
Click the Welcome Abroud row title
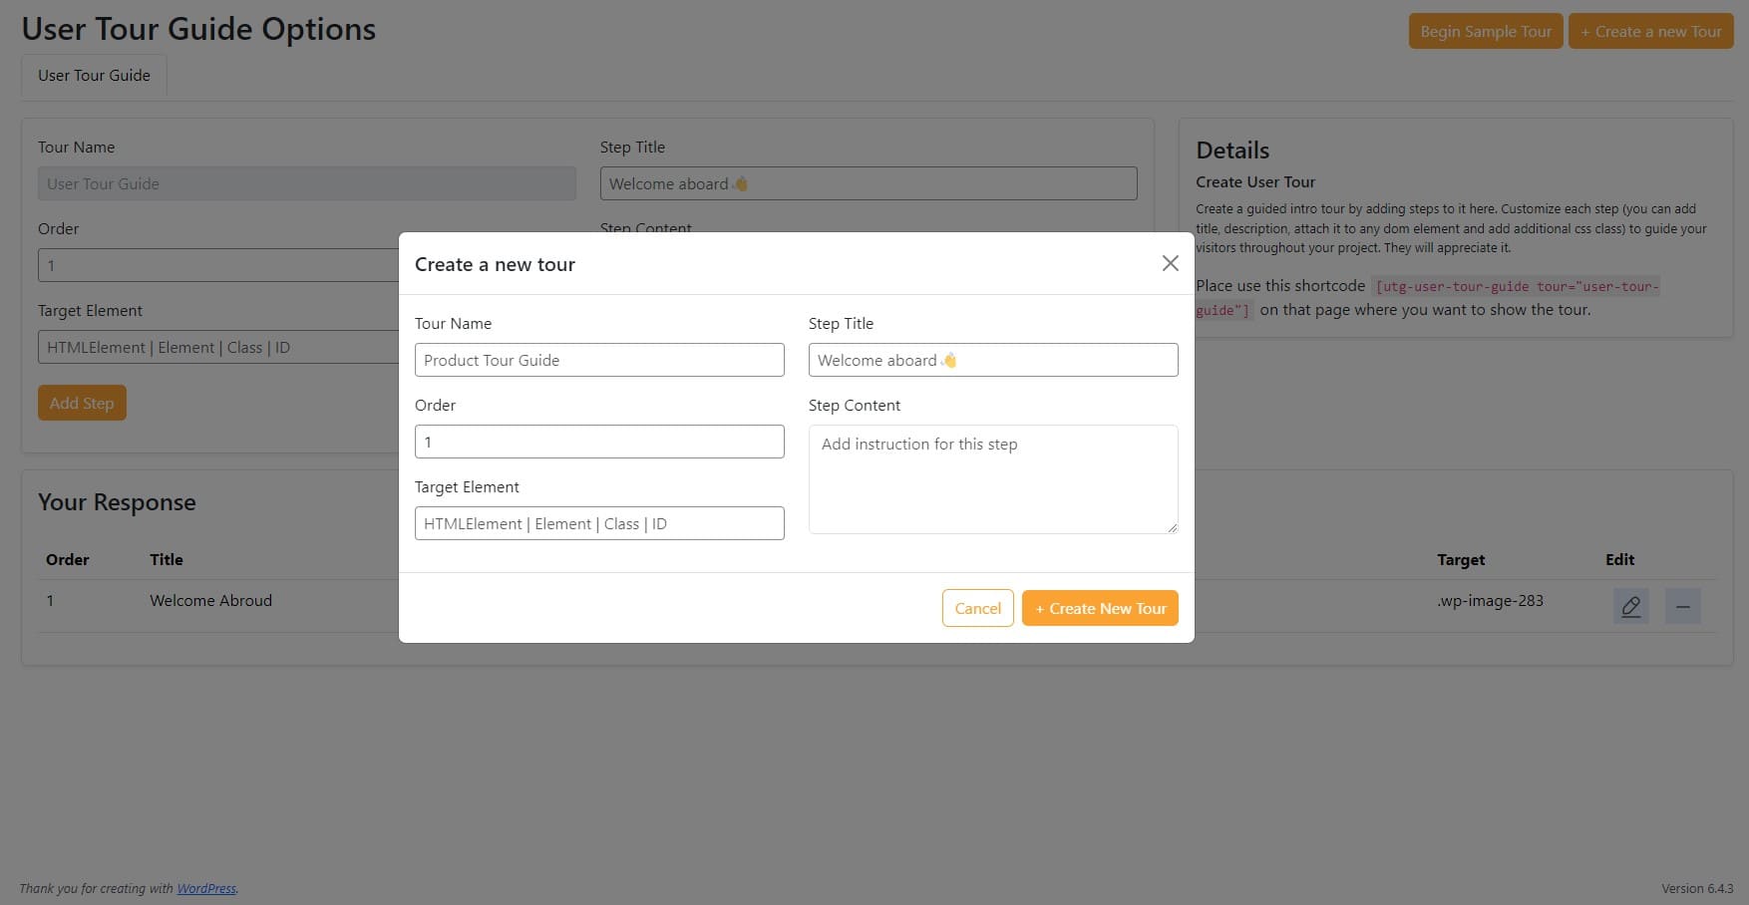(210, 600)
